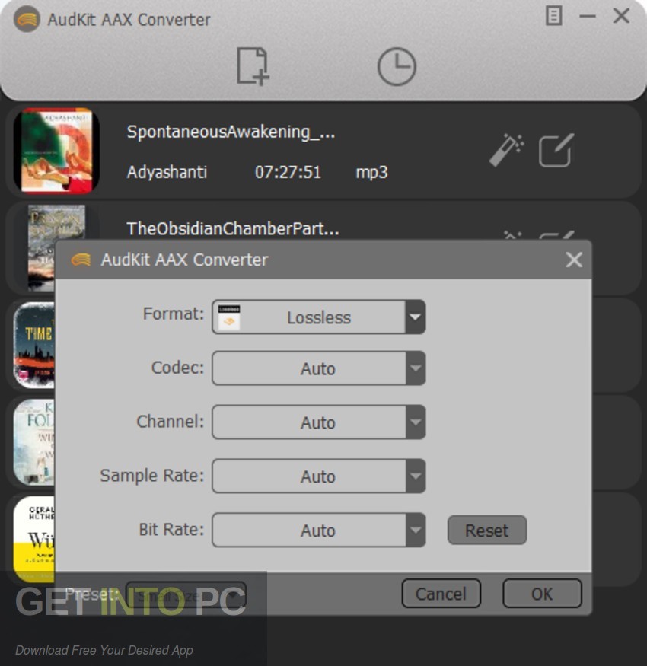Click the duration 07:27:51

[x=288, y=172]
